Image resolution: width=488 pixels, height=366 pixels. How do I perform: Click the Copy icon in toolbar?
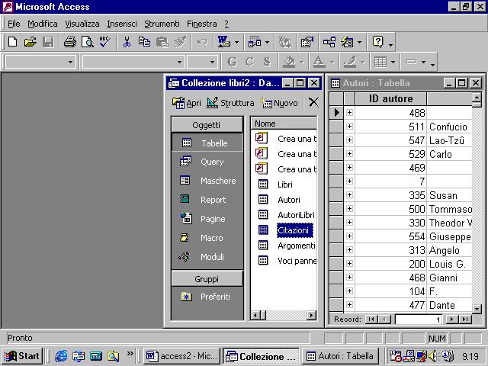[x=144, y=42]
